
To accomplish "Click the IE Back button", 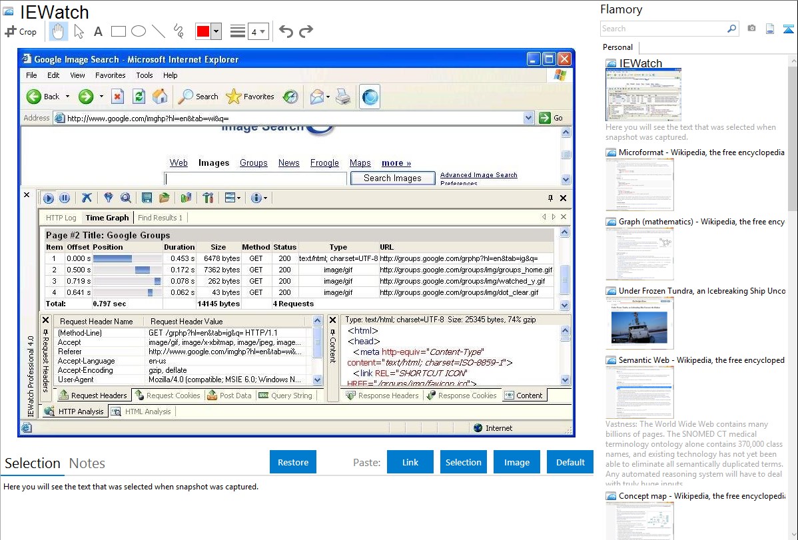I will coord(43,96).
